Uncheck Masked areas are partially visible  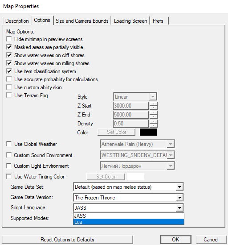point(9,47)
